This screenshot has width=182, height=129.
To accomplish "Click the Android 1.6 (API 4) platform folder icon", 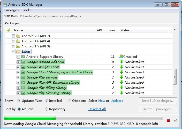I will point(18,41).
